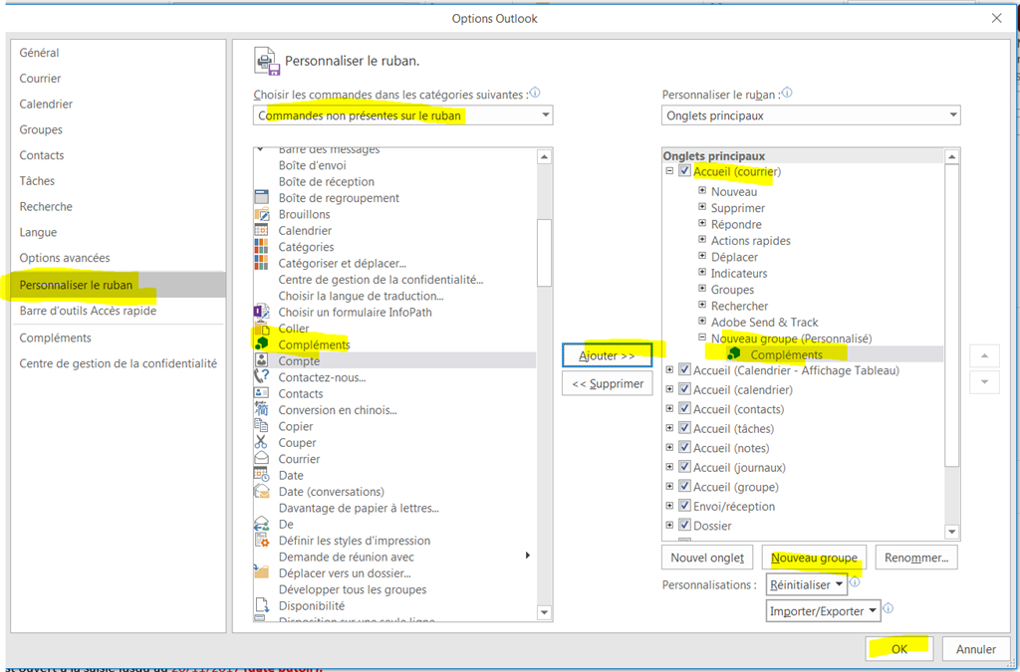The height and width of the screenshot is (672, 1020).
Task: Click the Nouveau groupe button
Action: click(814, 558)
